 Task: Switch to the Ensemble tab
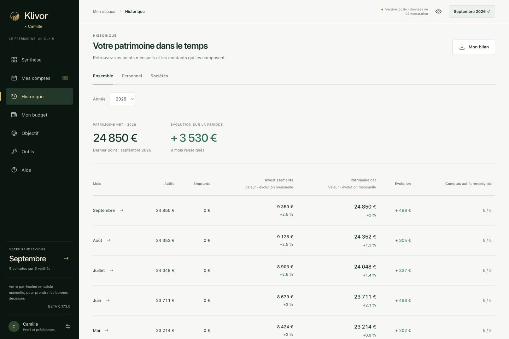tap(103, 76)
